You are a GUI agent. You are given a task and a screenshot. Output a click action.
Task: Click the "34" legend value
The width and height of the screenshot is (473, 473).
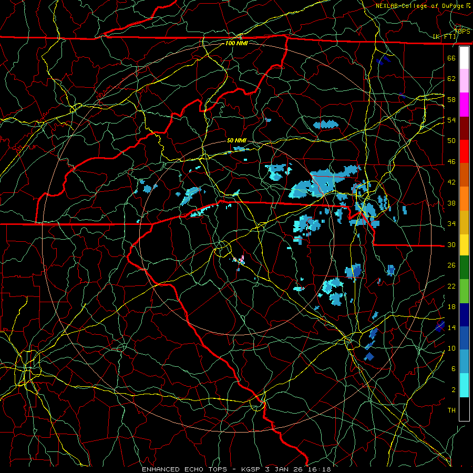tap(451, 224)
